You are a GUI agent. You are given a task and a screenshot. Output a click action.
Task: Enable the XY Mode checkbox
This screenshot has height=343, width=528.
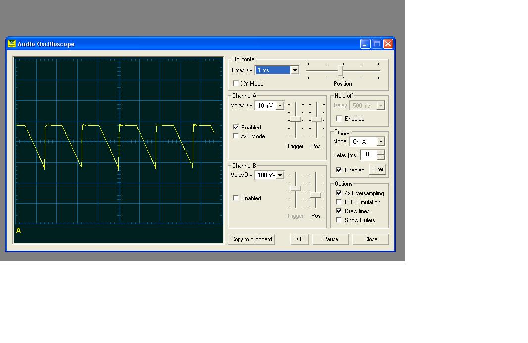coord(236,83)
